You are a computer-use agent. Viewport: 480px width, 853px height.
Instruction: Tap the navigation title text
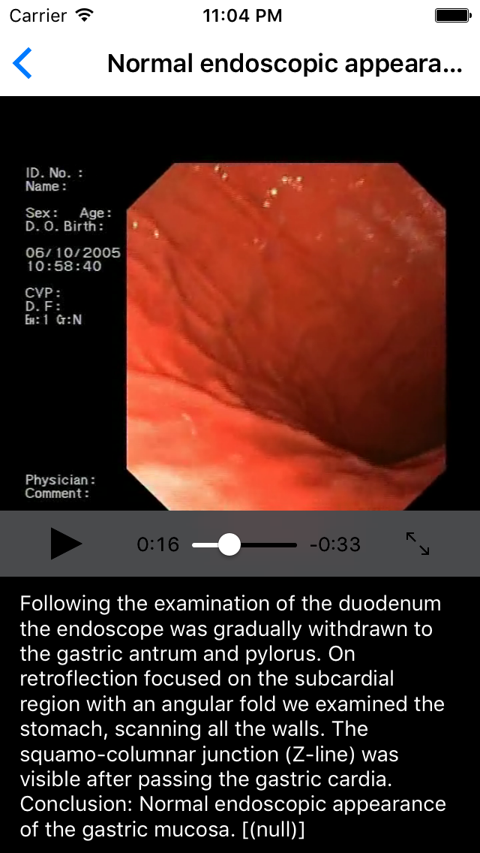pyautogui.click(x=286, y=64)
